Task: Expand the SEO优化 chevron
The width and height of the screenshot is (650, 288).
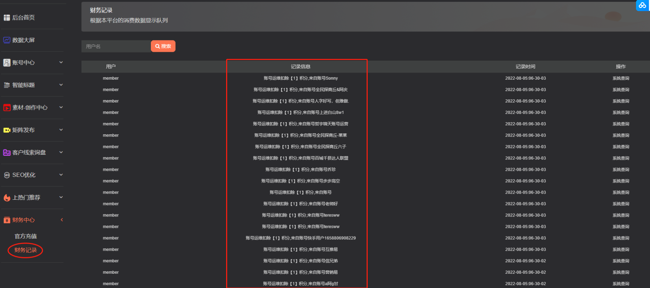Action: (x=61, y=175)
